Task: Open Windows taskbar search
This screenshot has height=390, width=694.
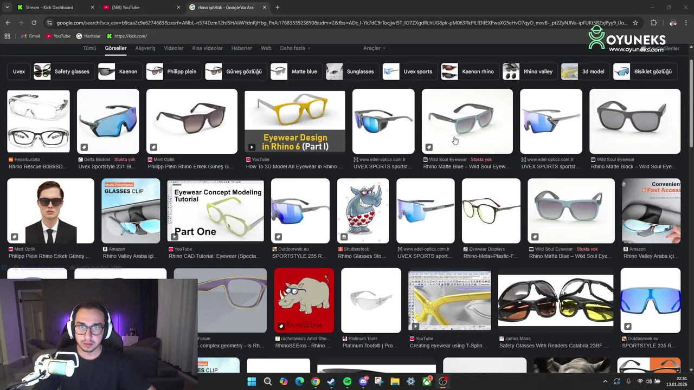Action: (x=267, y=381)
